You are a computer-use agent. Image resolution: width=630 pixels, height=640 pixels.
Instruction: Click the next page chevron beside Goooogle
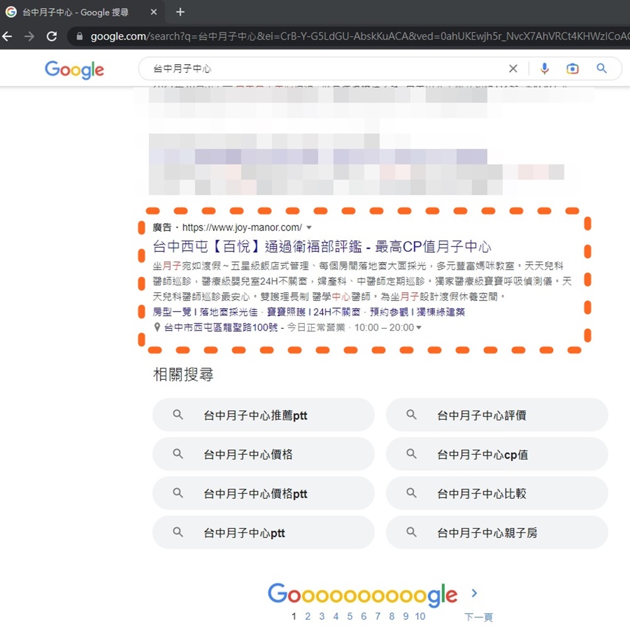(x=474, y=593)
